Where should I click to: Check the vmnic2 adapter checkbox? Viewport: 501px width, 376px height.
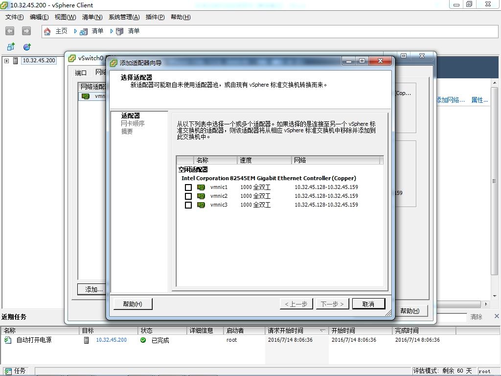[188, 196]
